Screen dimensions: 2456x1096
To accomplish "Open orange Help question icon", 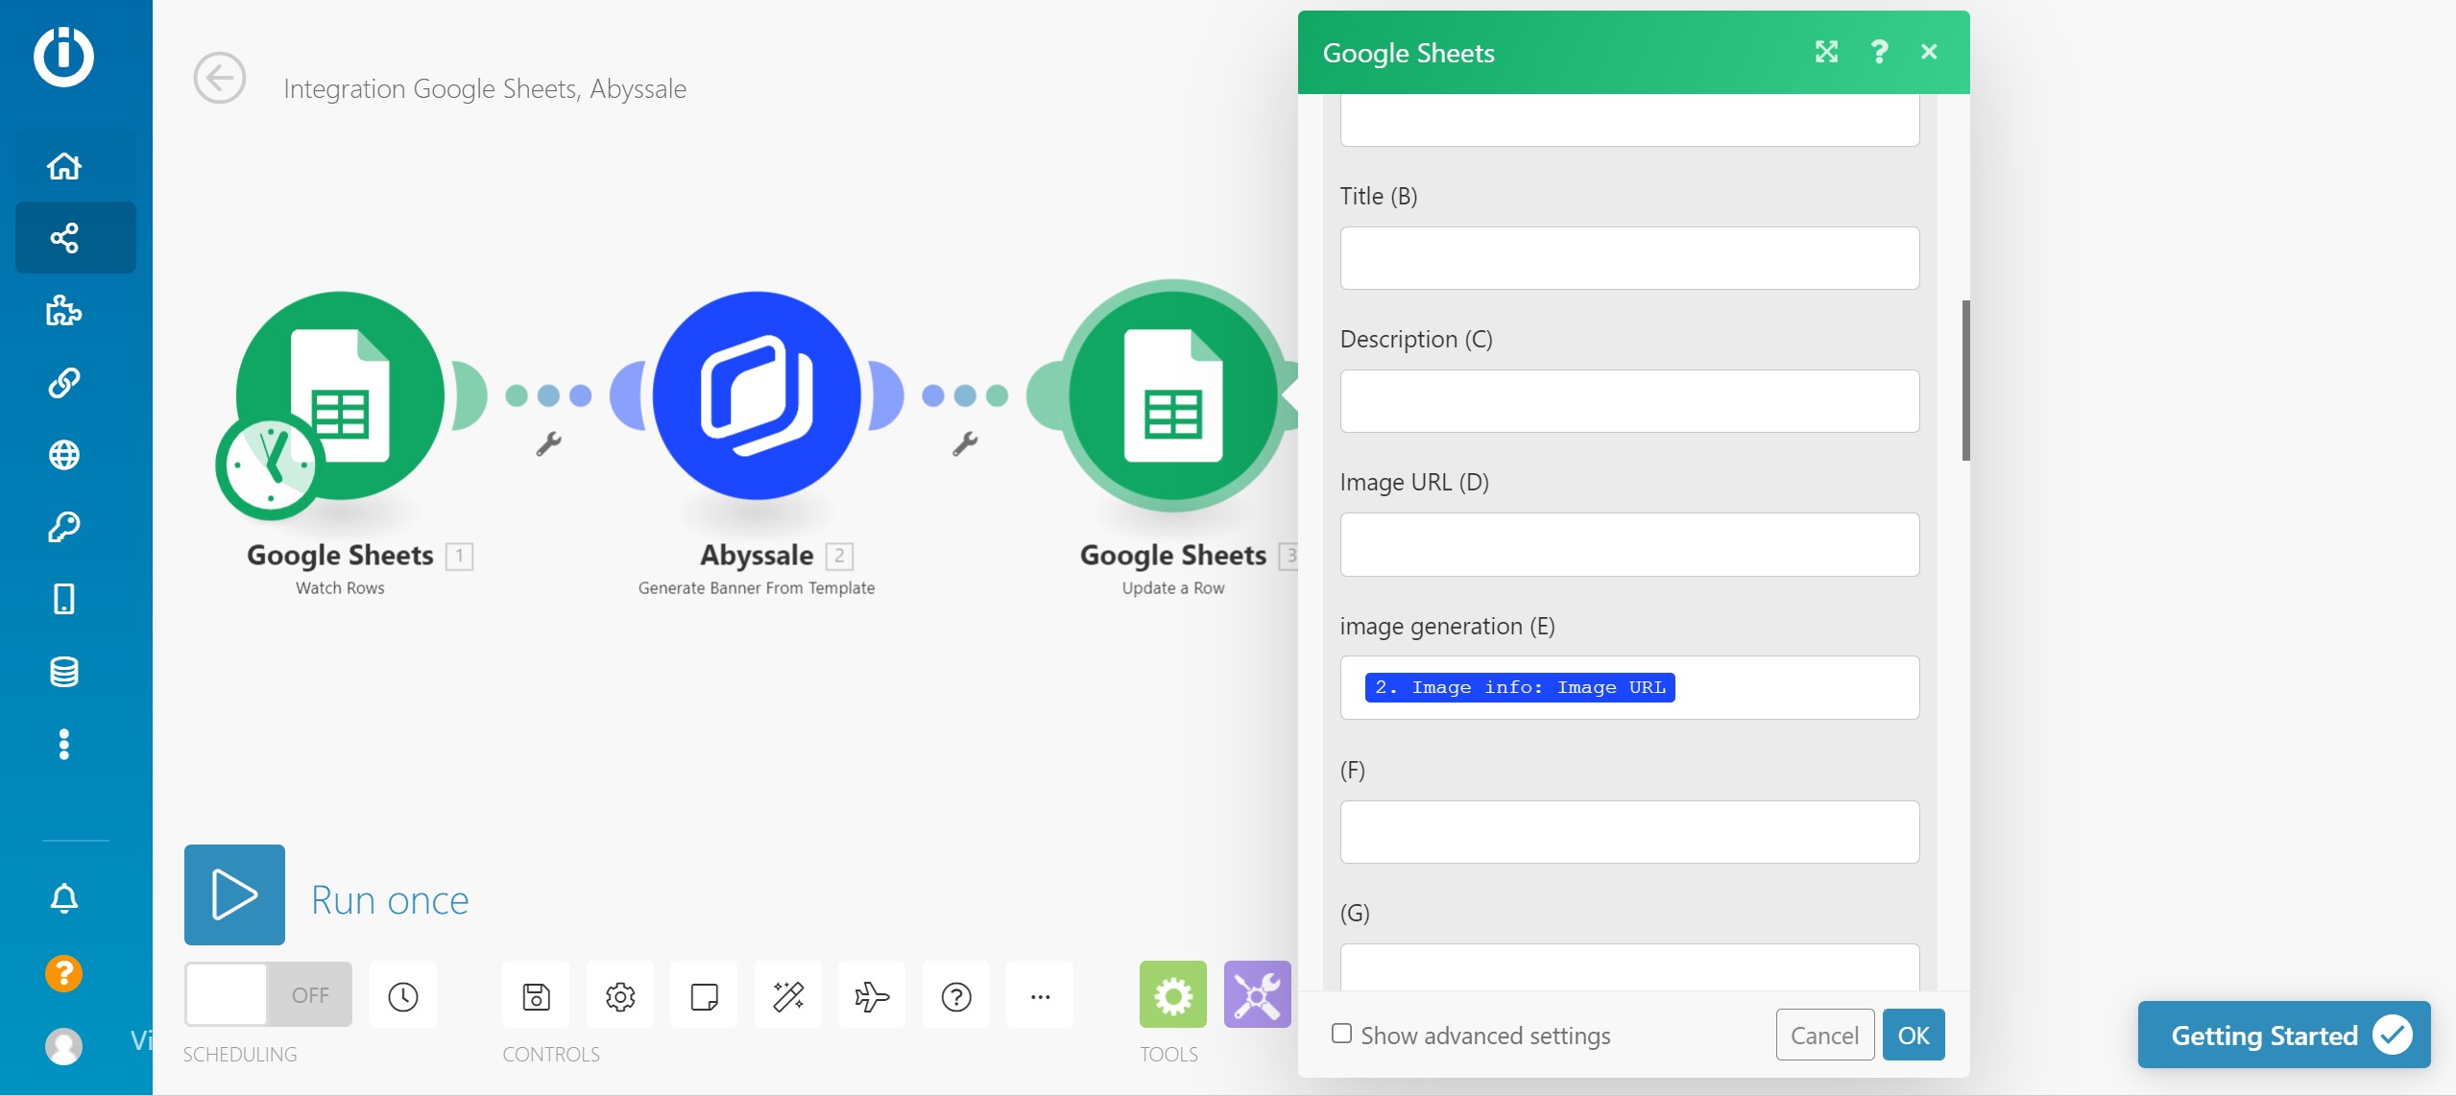I will click(x=64, y=973).
